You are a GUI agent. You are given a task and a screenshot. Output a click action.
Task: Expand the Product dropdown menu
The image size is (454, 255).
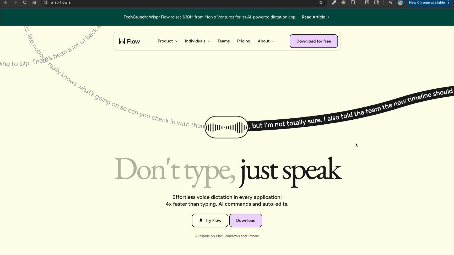[x=167, y=41]
